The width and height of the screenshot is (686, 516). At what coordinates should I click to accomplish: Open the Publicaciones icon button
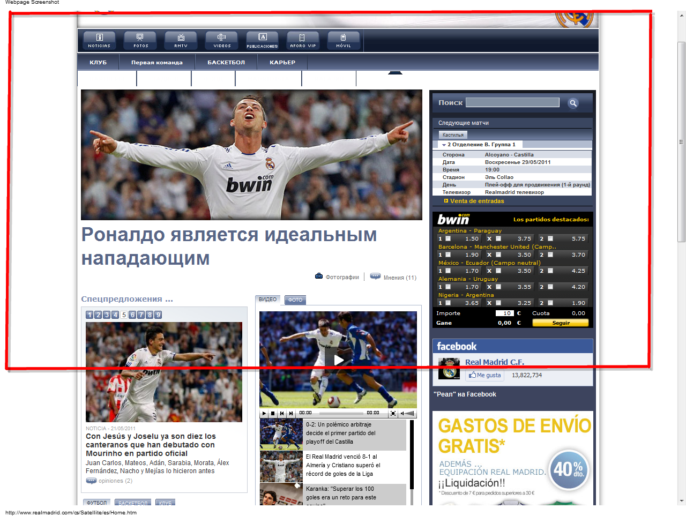263,40
